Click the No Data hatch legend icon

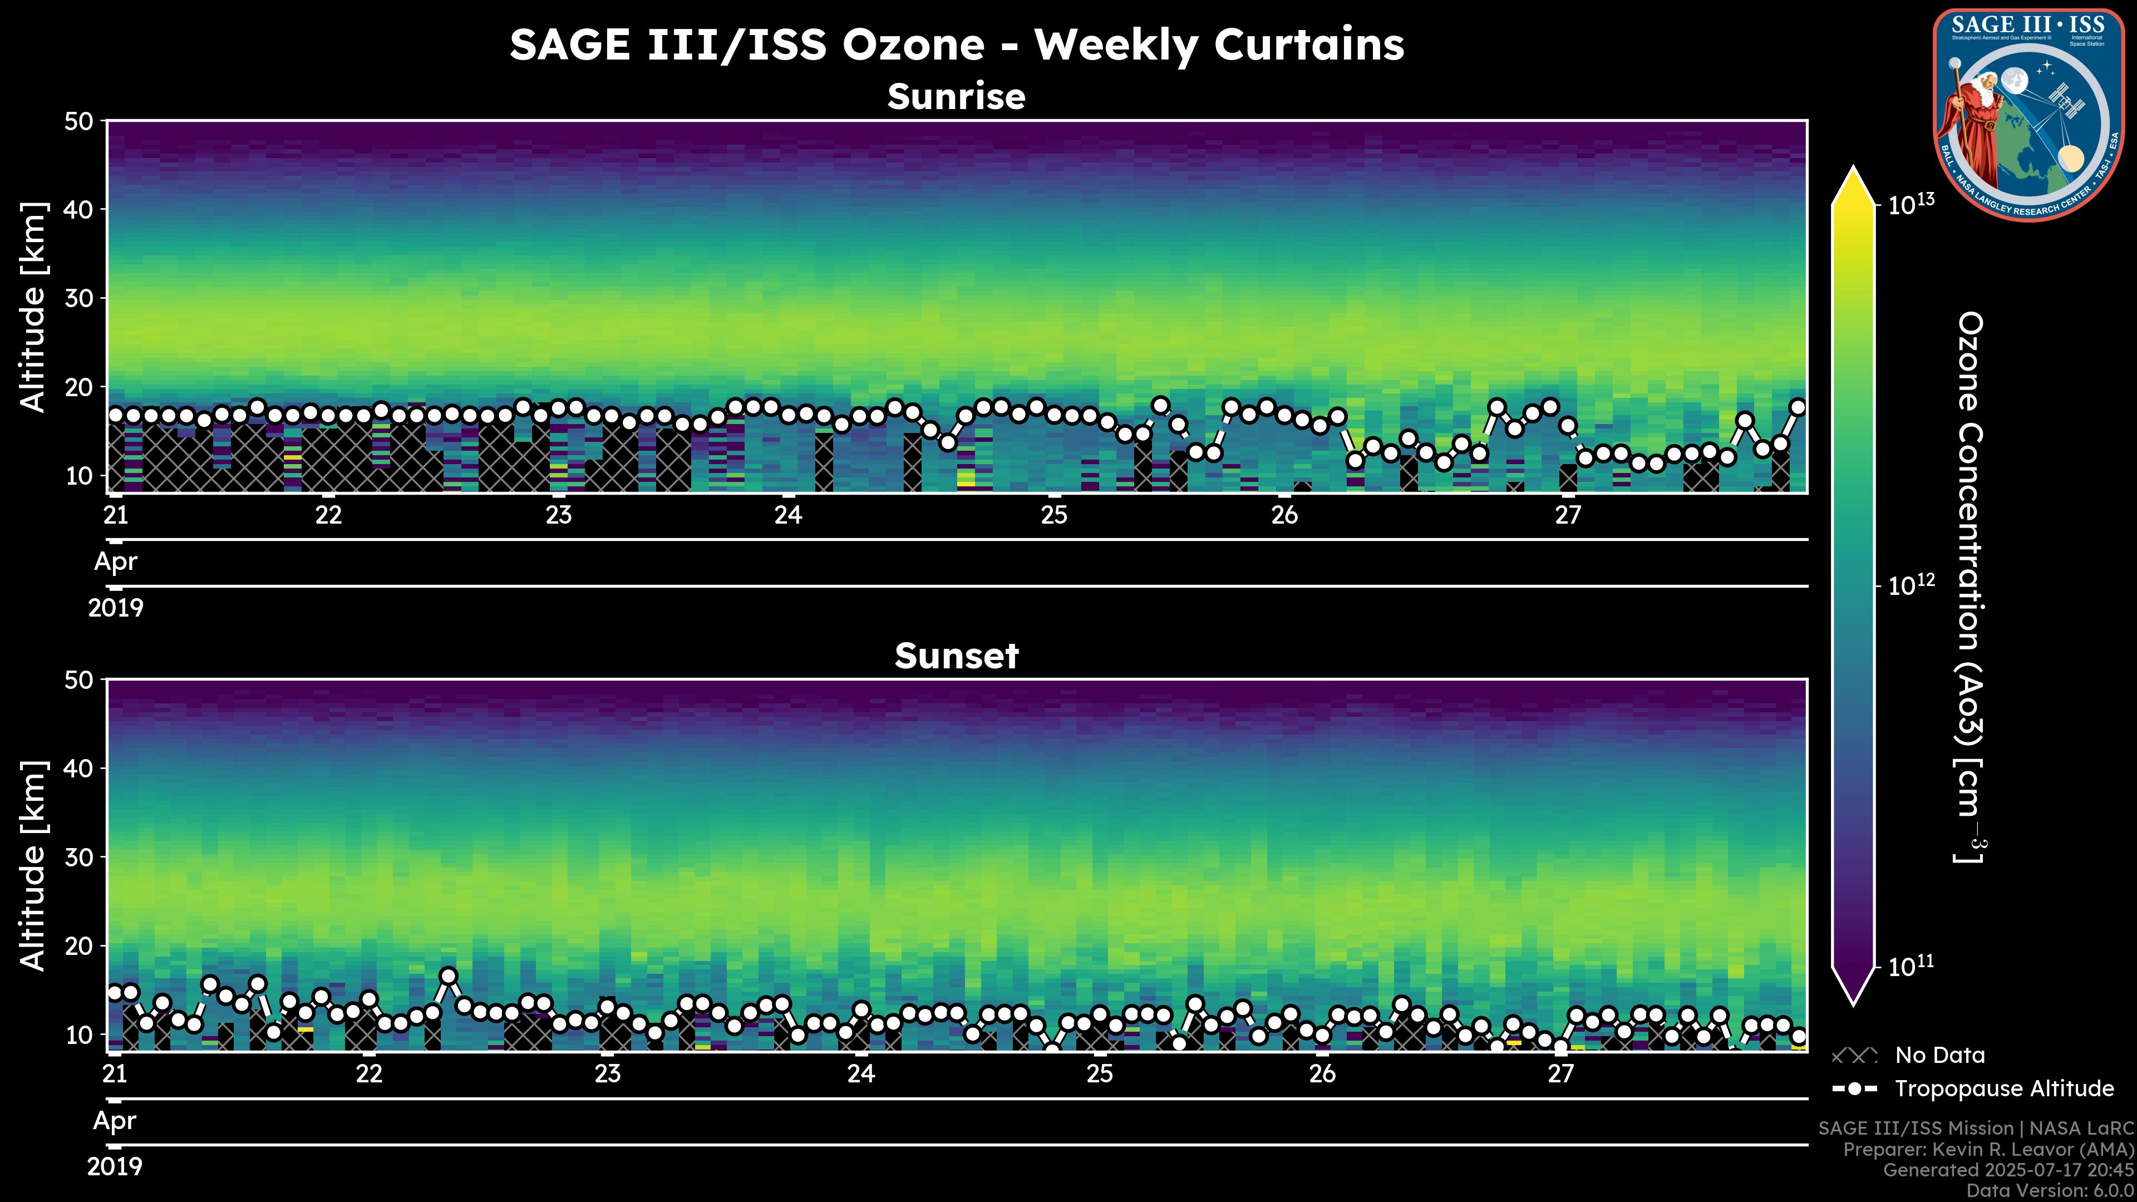tap(1853, 1056)
